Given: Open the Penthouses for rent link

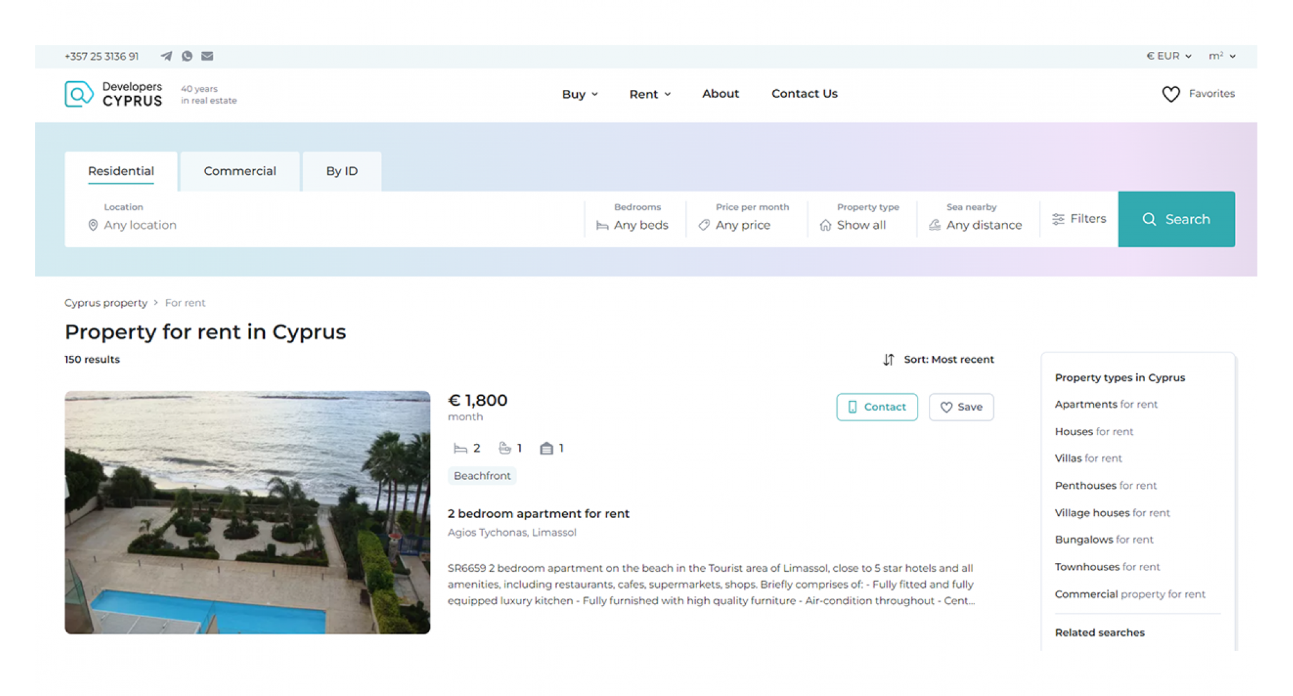Looking at the screenshot, I should pos(1105,486).
